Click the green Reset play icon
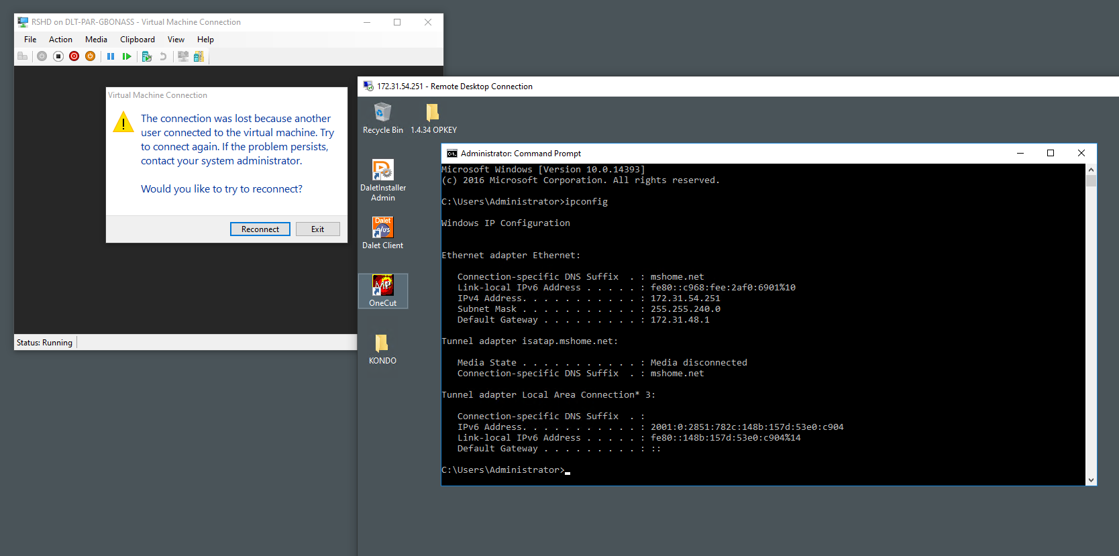 [x=127, y=56]
